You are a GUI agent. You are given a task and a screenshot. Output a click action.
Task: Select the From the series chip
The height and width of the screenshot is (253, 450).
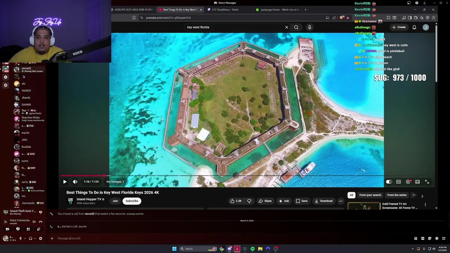(x=397, y=195)
